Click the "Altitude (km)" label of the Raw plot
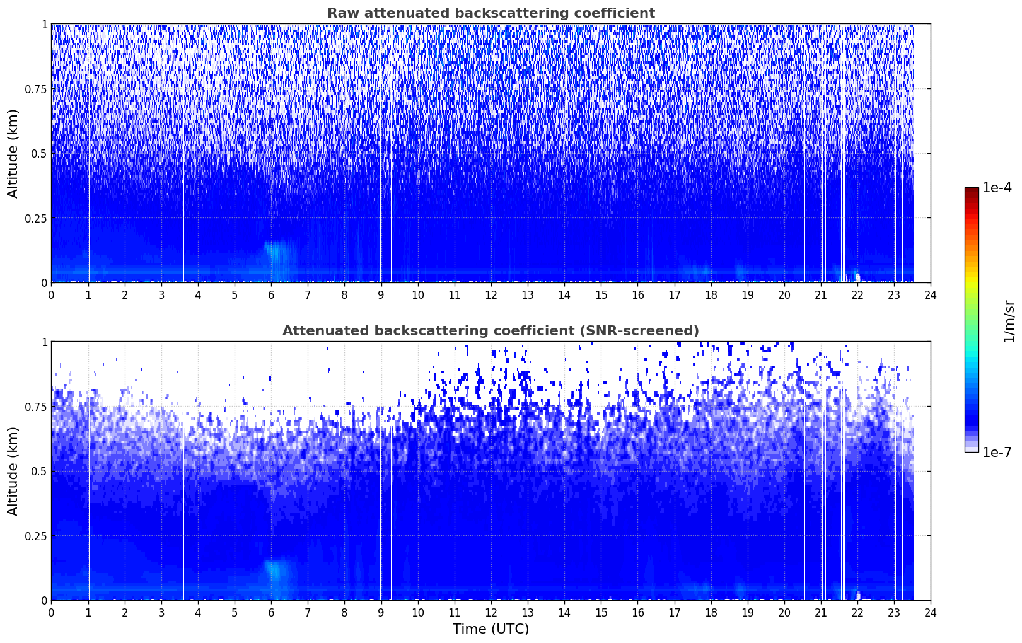Image resolution: width=1022 pixels, height=643 pixels. pyautogui.click(x=13, y=153)
